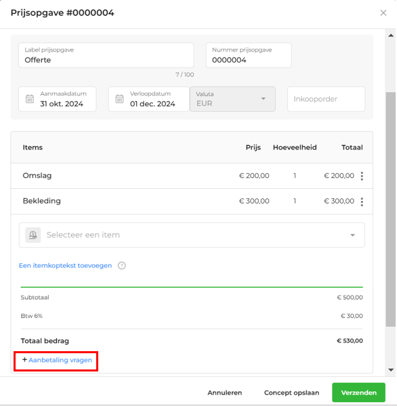Open three-dot menu for Omslag row
The height and width of the screenshot is (406, 397).
(x=362, y=176)
